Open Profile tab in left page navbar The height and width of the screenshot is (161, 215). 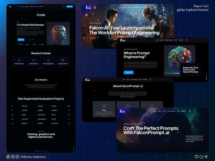pos(27,6)
